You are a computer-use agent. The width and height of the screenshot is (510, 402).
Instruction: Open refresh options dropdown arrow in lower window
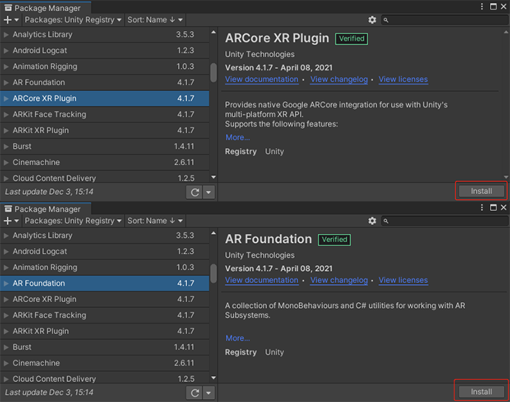coord(208,393)
